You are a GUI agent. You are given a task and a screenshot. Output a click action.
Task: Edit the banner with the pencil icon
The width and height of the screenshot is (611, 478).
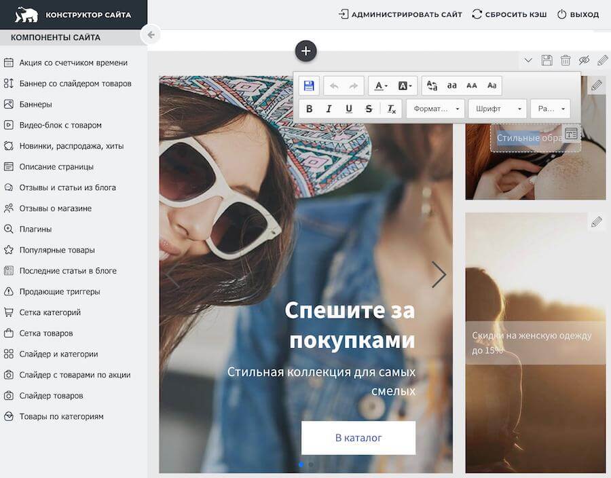(598, 84)
